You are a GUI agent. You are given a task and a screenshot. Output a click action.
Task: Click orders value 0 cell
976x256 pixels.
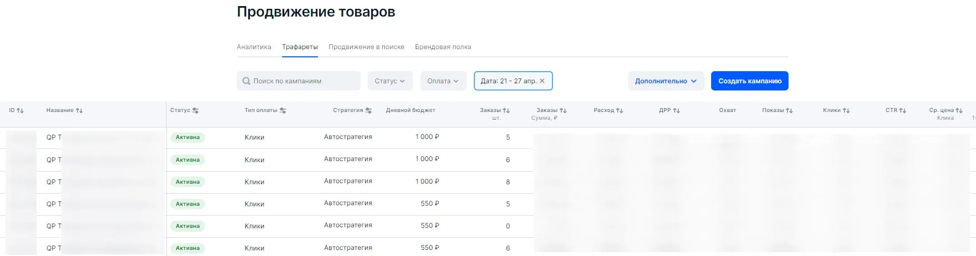pyautogui.click(x=508, y=226)
